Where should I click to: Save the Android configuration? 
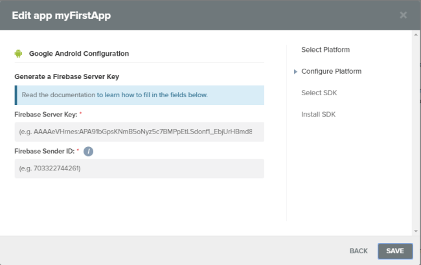395,251
